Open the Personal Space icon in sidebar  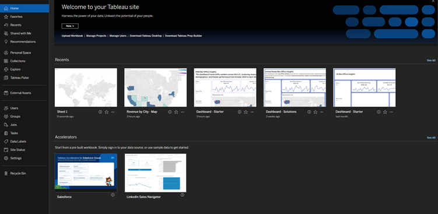click(x=6, y=53)
